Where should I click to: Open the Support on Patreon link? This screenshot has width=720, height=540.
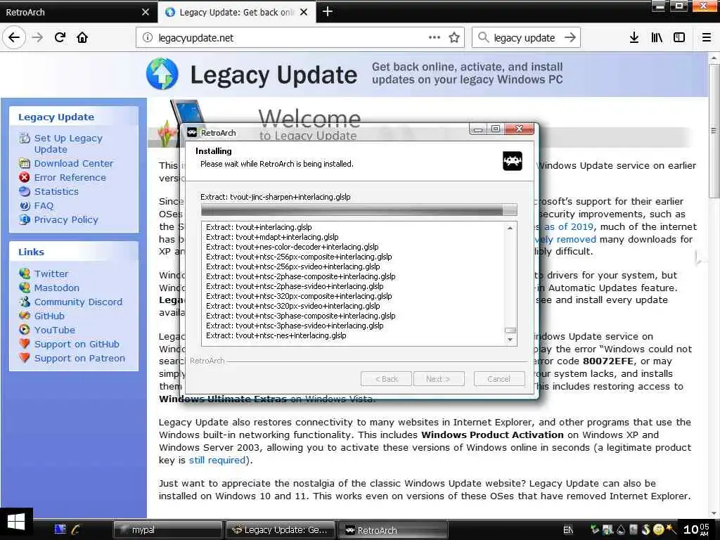coord(79,358)
